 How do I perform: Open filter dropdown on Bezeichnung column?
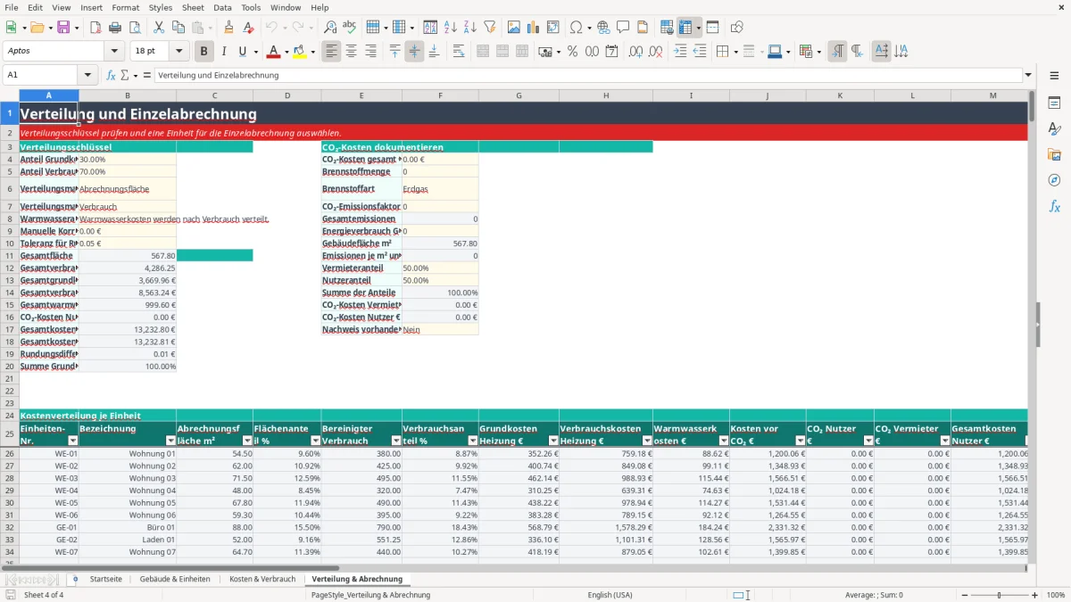click(171, 441)
